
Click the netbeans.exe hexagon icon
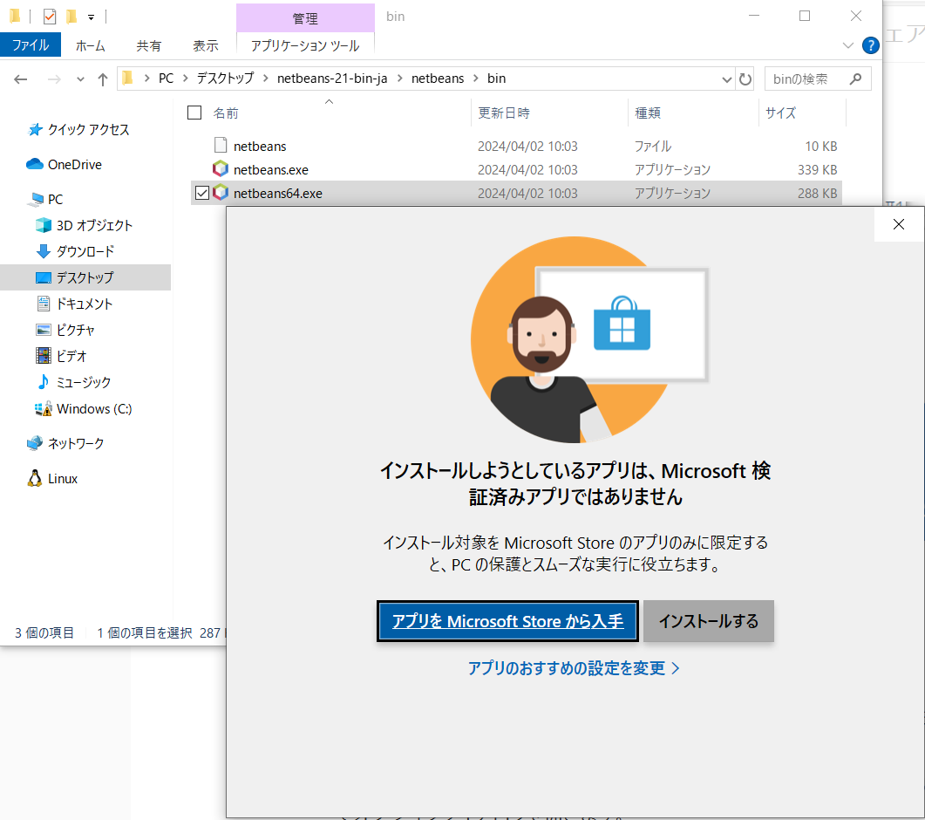(x=221, y=169)
